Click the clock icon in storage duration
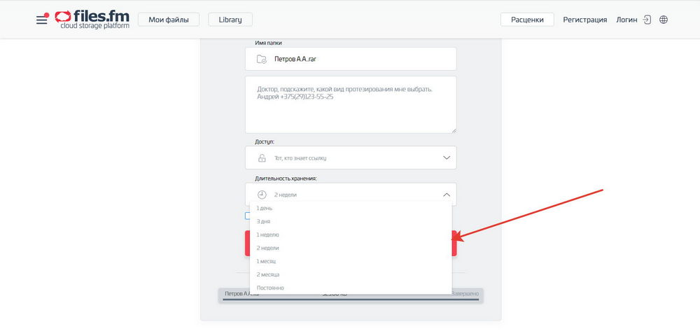The width and height of the screenshot is (700, 336). 262,195
